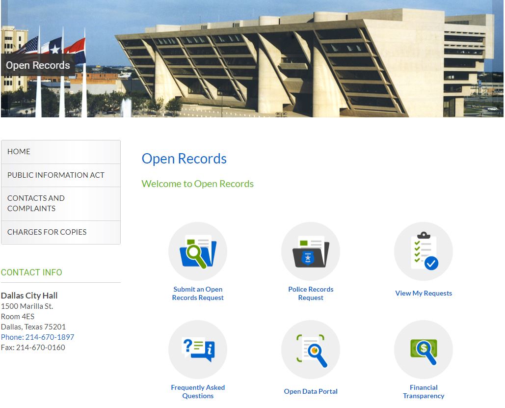Open the CHARGES FOR COPIES menu item
The width and height of the screenshot is (505, 408).
point(61,232)
